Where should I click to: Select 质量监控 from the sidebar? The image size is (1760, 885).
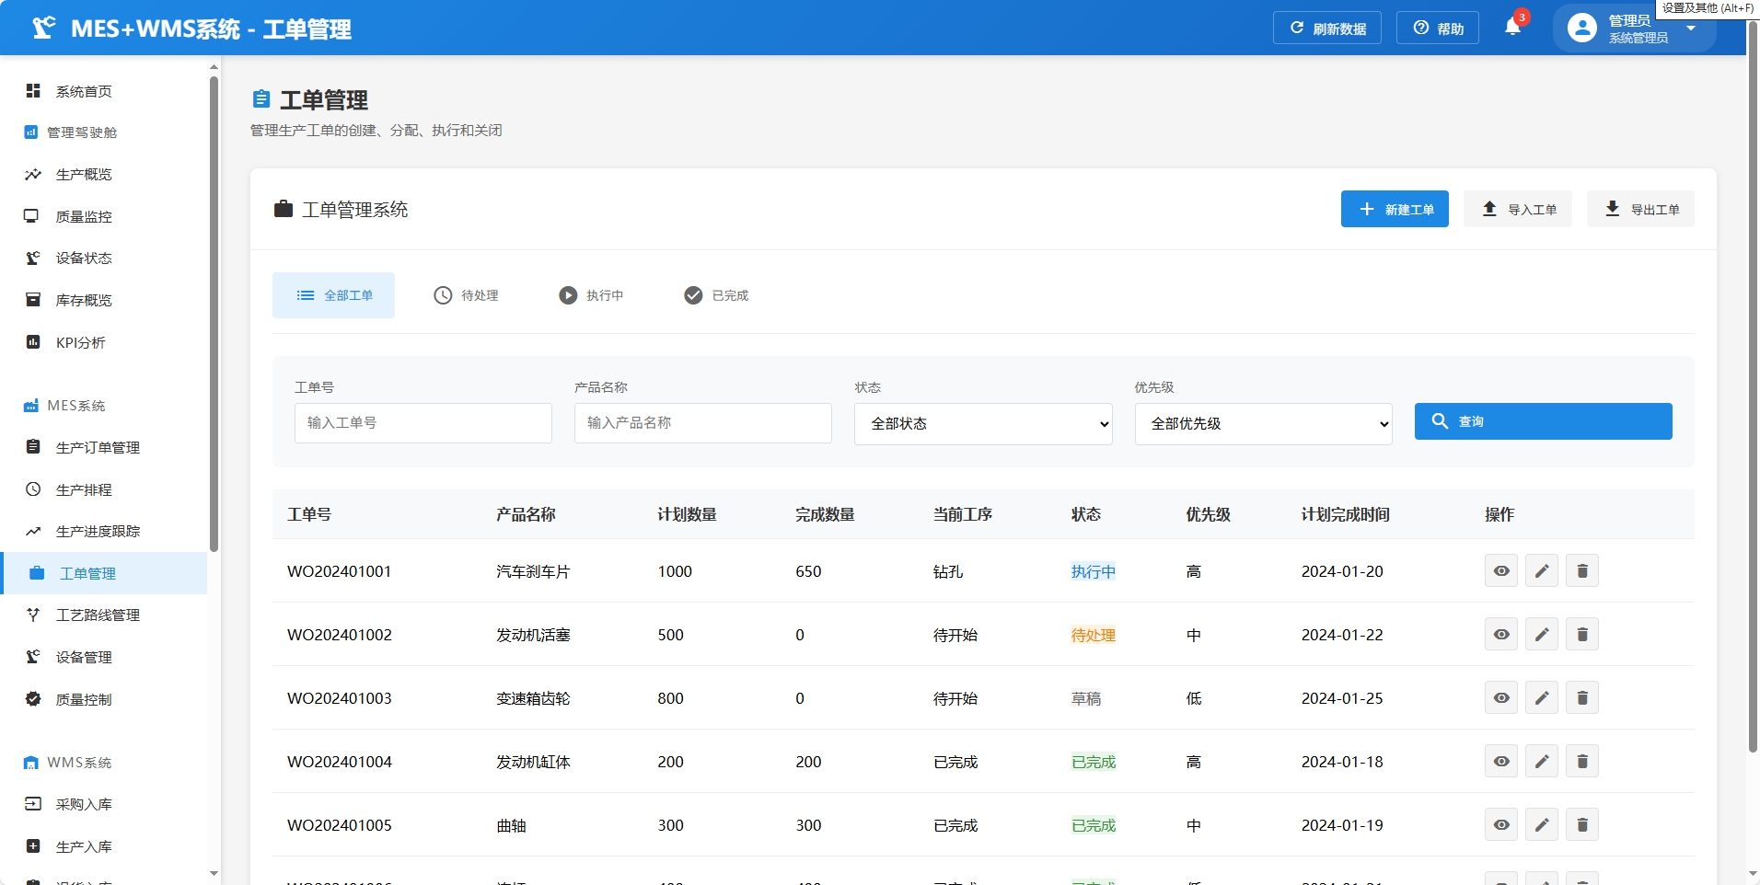click(x=82, y=216)
